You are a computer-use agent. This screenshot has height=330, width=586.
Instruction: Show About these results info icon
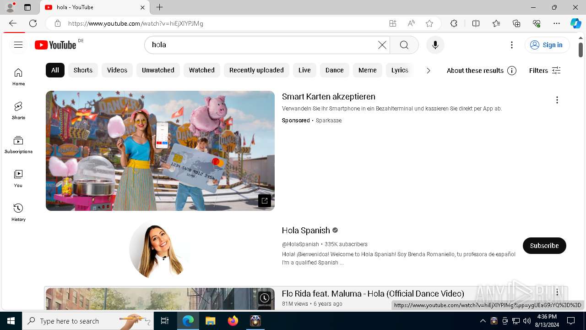pos(512,71)
